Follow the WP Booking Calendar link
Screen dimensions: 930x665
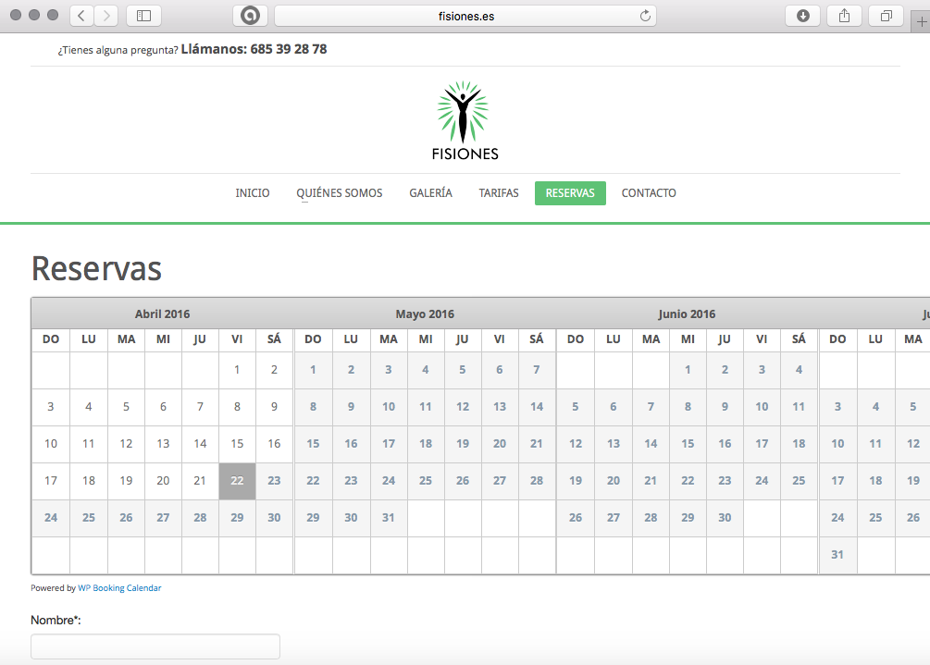[x=119, y=588]
